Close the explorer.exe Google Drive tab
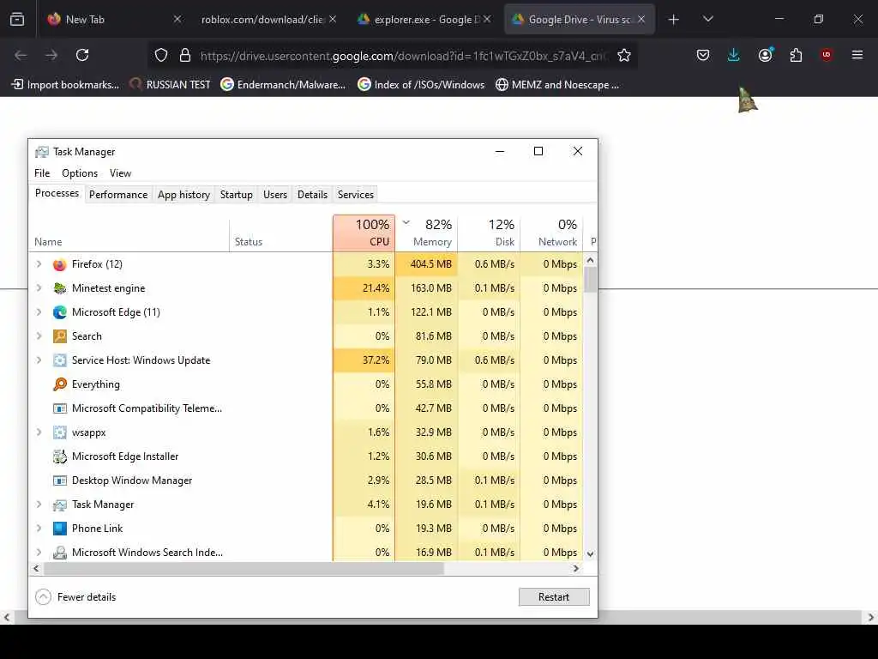This screenshot has width=878, height=659. pos(487,19)
